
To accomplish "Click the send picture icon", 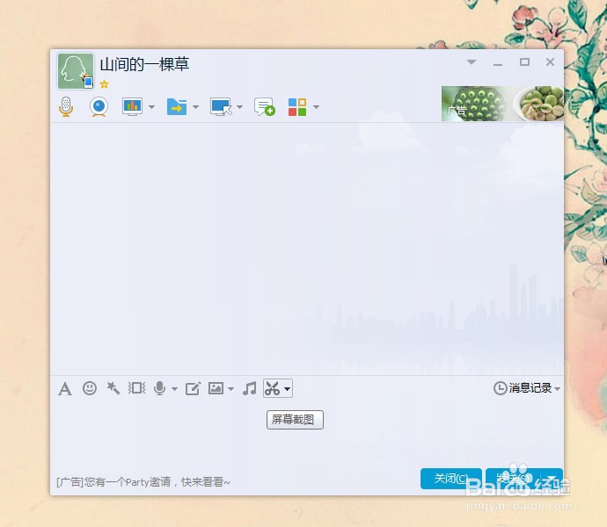I will tap(216, 388).
